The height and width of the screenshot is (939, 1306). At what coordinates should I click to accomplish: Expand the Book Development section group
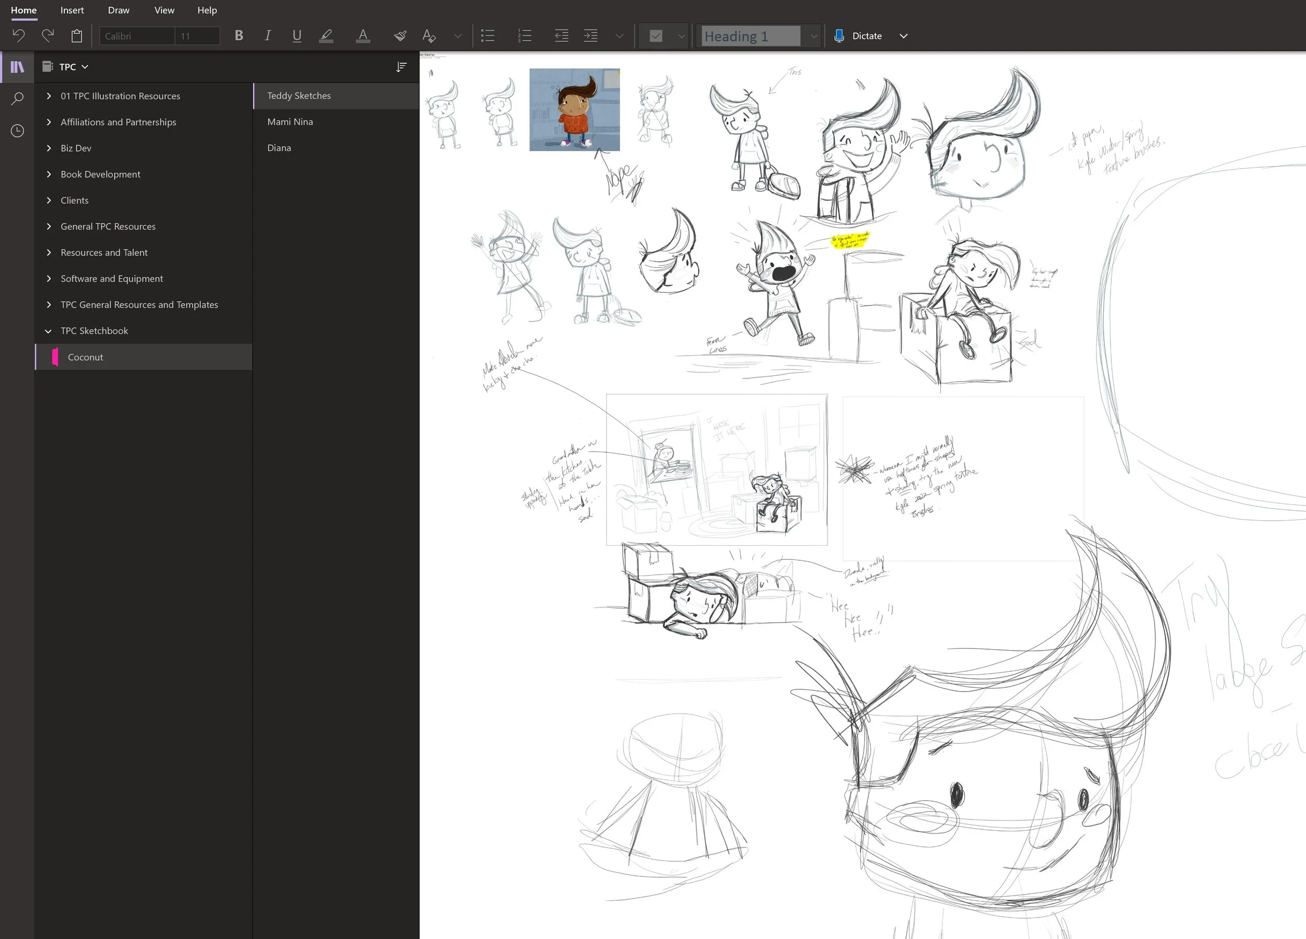(49, 174)
